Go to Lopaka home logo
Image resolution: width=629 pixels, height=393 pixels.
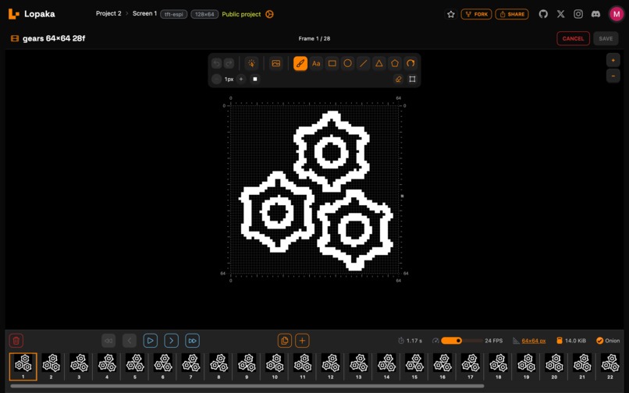[32, 14]
